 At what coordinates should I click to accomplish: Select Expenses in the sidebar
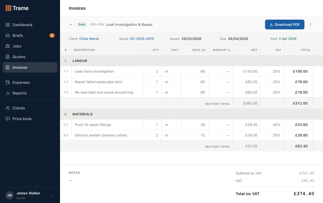click(30, 82)
